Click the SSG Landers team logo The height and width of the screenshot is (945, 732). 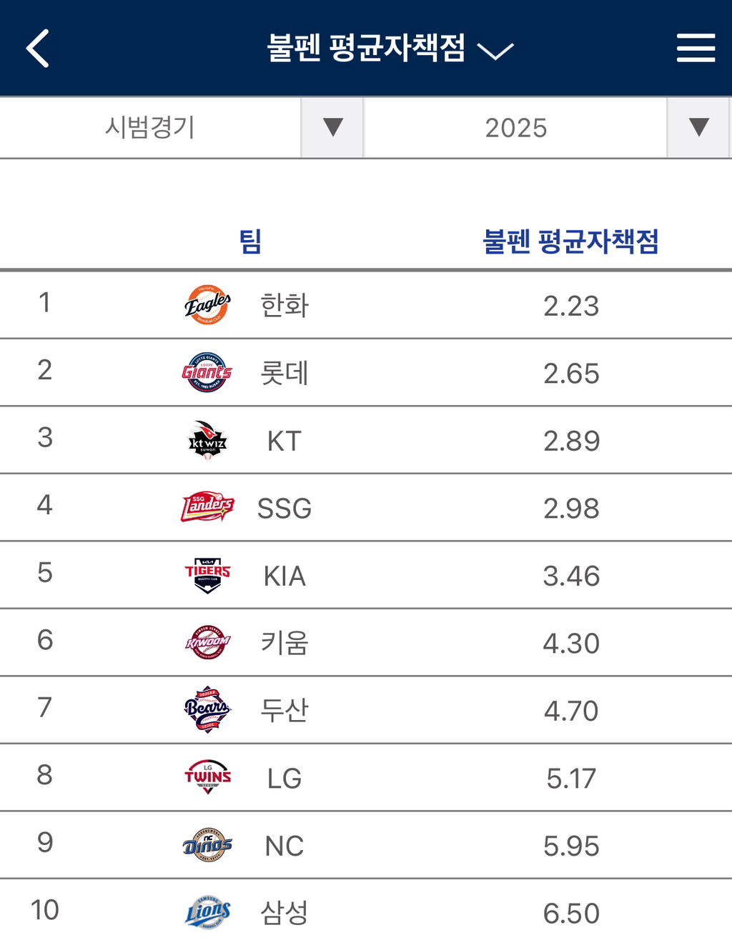[x=207, y=507]
